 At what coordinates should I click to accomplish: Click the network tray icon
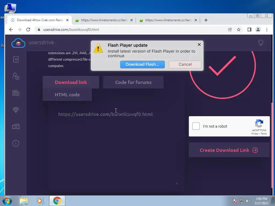click(241, 201)
